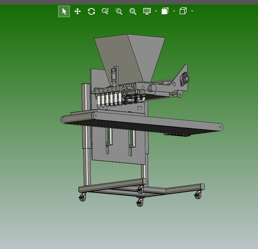Expand the section view dropdown arrow

[x=174, y=11]
